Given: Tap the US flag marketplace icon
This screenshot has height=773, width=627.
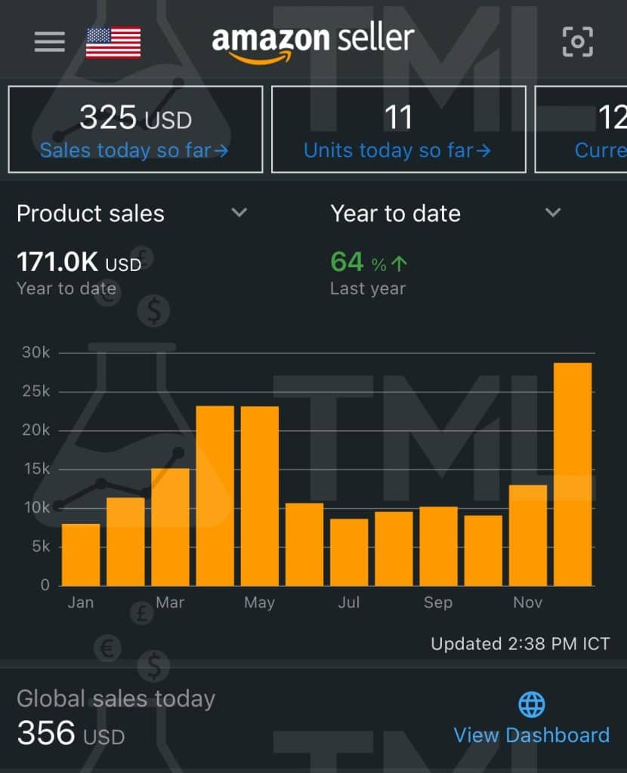Looking at the screenshot, I should (x=113, y=42).
